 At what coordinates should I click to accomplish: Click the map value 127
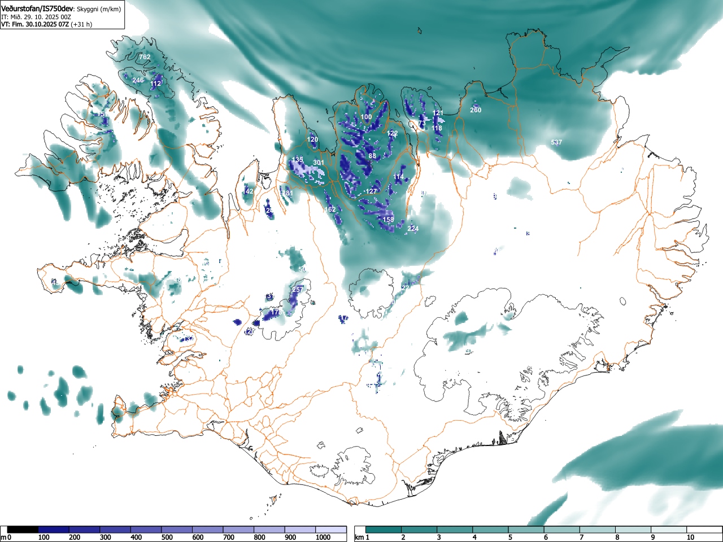[371, 191]
